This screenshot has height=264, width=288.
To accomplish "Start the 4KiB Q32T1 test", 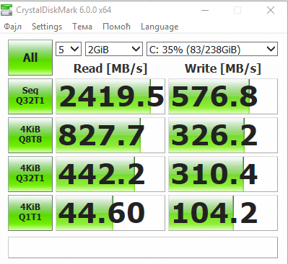I will [30, 174].
